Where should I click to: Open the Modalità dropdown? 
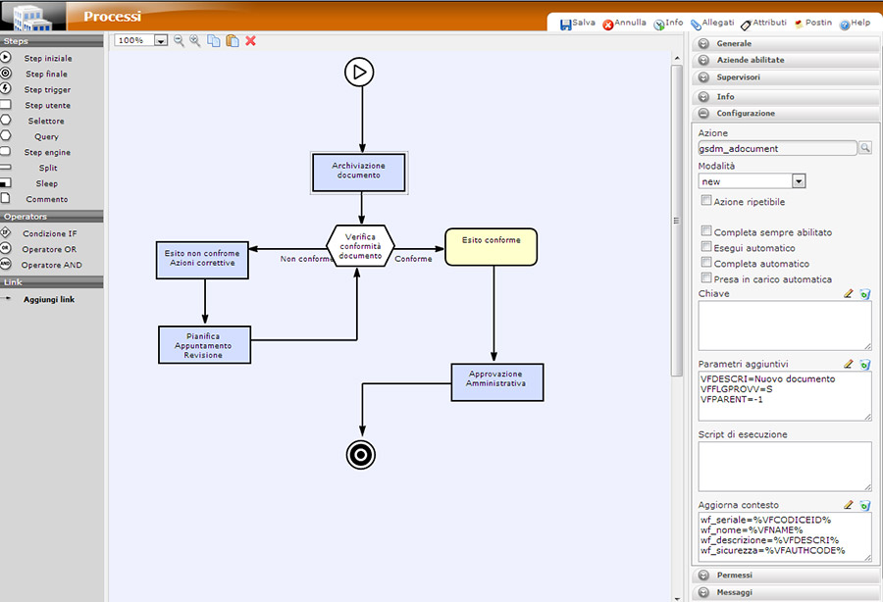[799, 181]
